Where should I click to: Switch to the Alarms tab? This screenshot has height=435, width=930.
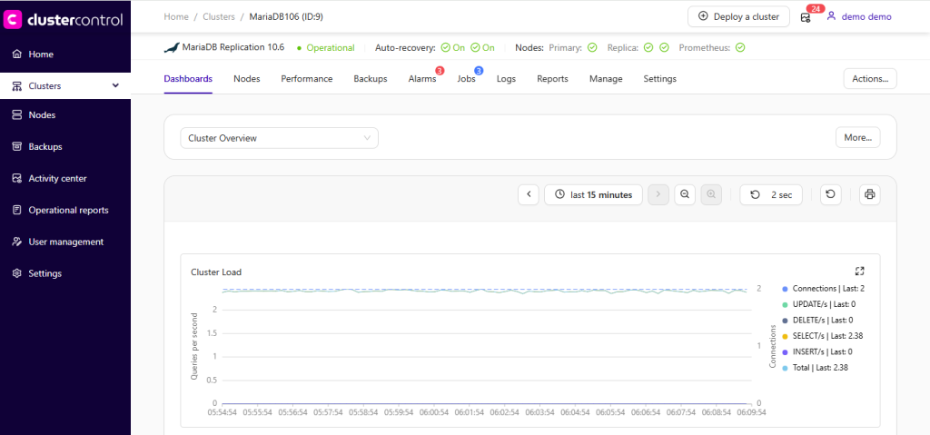pos(421,79)
